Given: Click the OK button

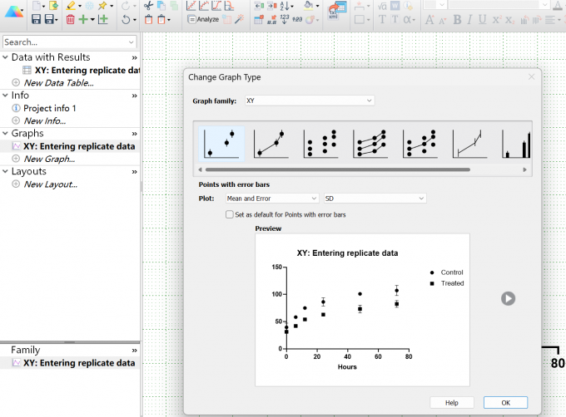Looking at the screenshot, I should [505, 403].
